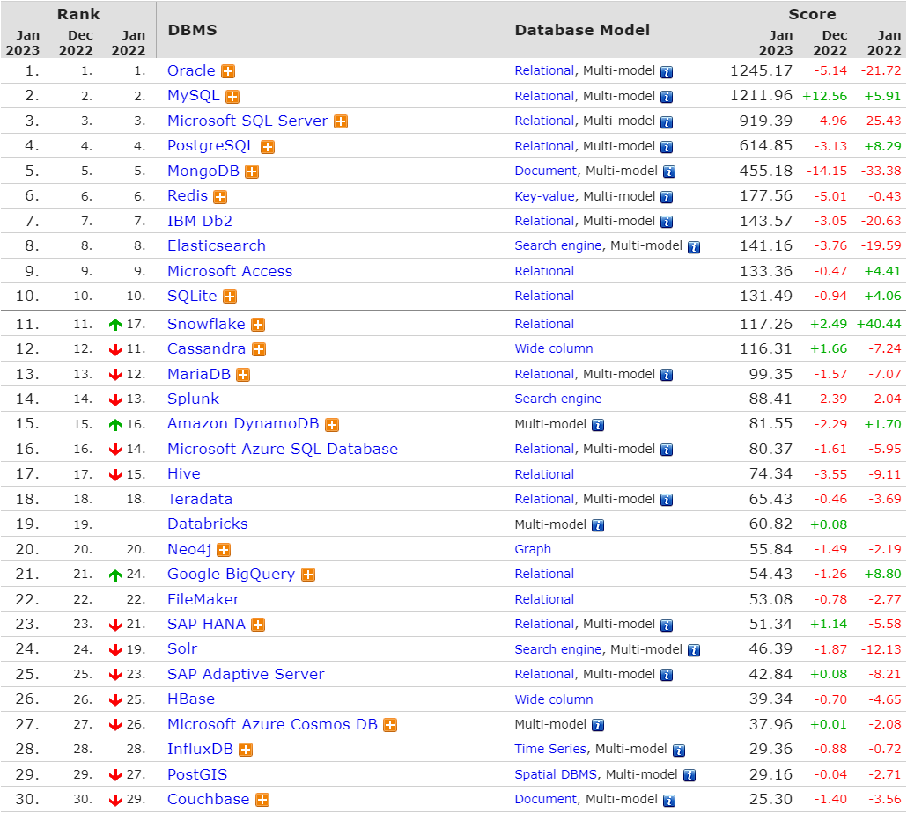The width and height of the screenshot is (907, 813).
Task: Click the plus icon beside Microsoft Azure Cosmos DB
Action: pyautogui.click(x=390, y=725)
